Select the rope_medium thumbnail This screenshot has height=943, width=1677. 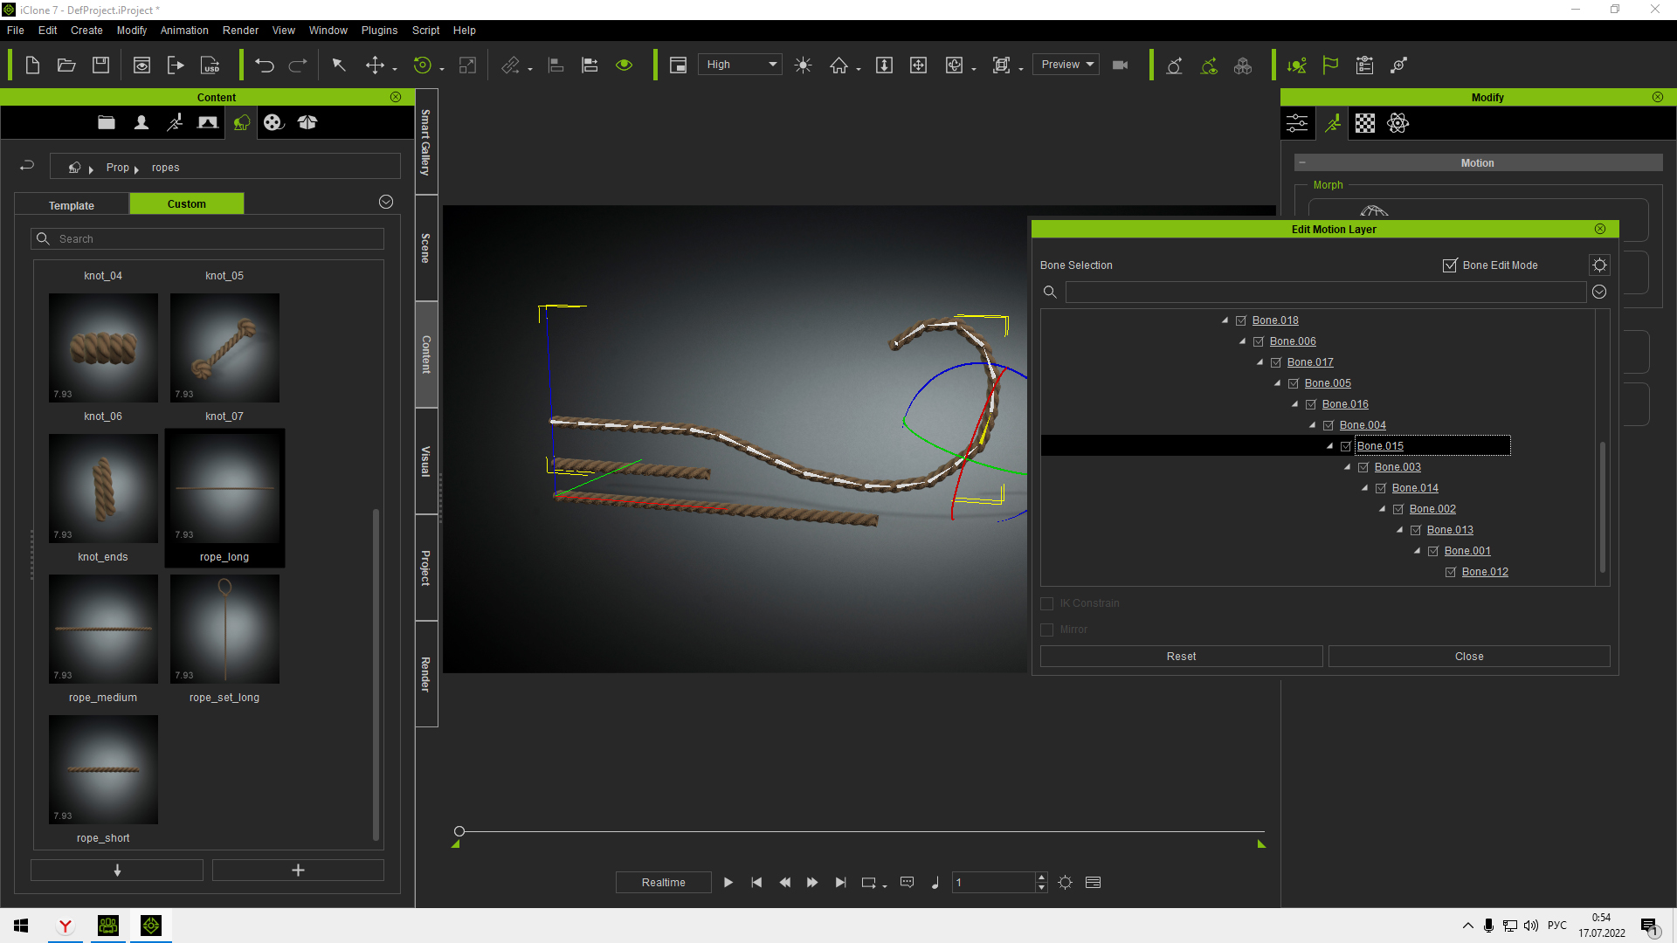(103, 630)
